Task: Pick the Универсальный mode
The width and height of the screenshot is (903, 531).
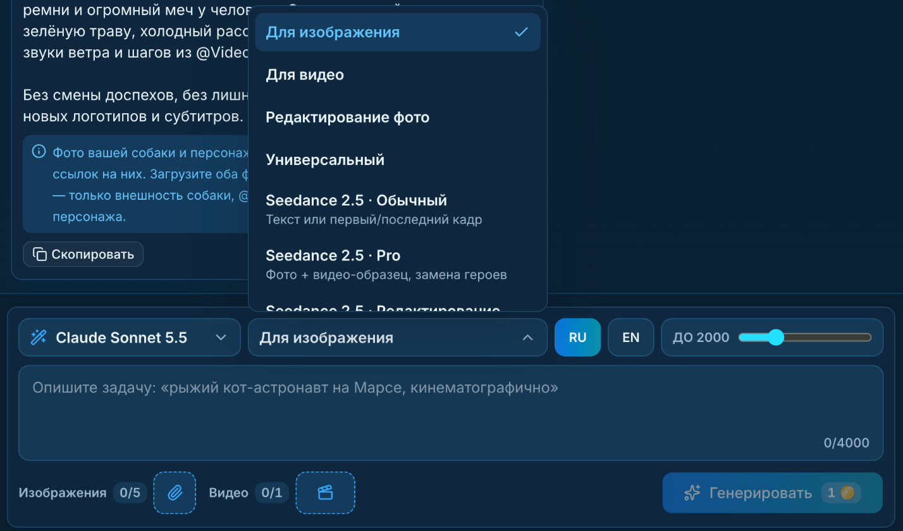Action: tap(398, 159)
